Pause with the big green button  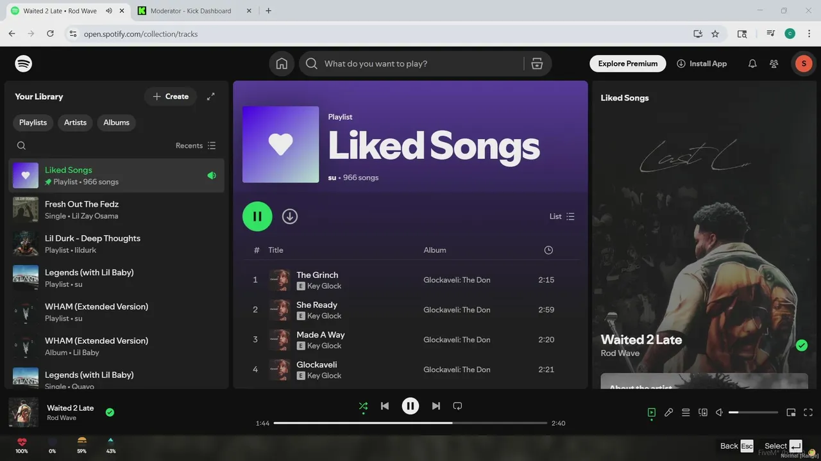[x=257, y=216]
